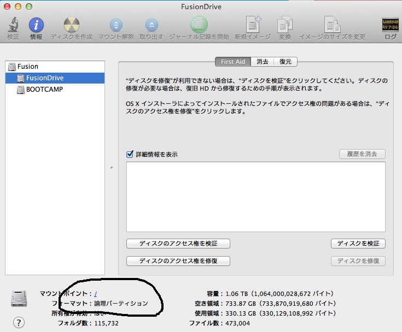
Task: Click the イメージのサイズを変更 toolbar icon
Action: 332,25
